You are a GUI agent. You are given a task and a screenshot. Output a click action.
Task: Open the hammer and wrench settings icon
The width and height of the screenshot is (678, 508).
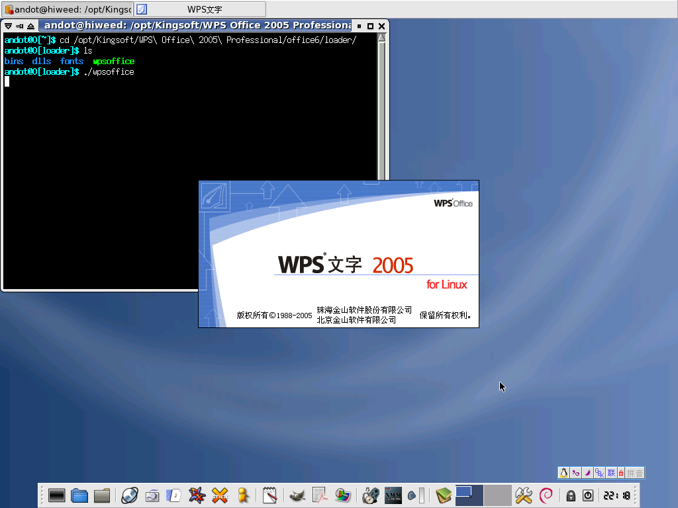(x=524, y=495)
